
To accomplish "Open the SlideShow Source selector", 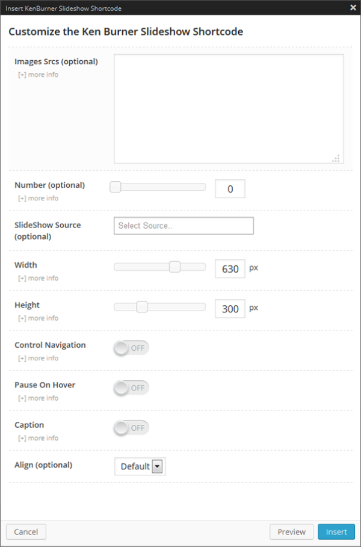I will pos(184,226).
